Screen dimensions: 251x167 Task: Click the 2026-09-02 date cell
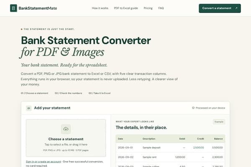[x=125, y=157]
